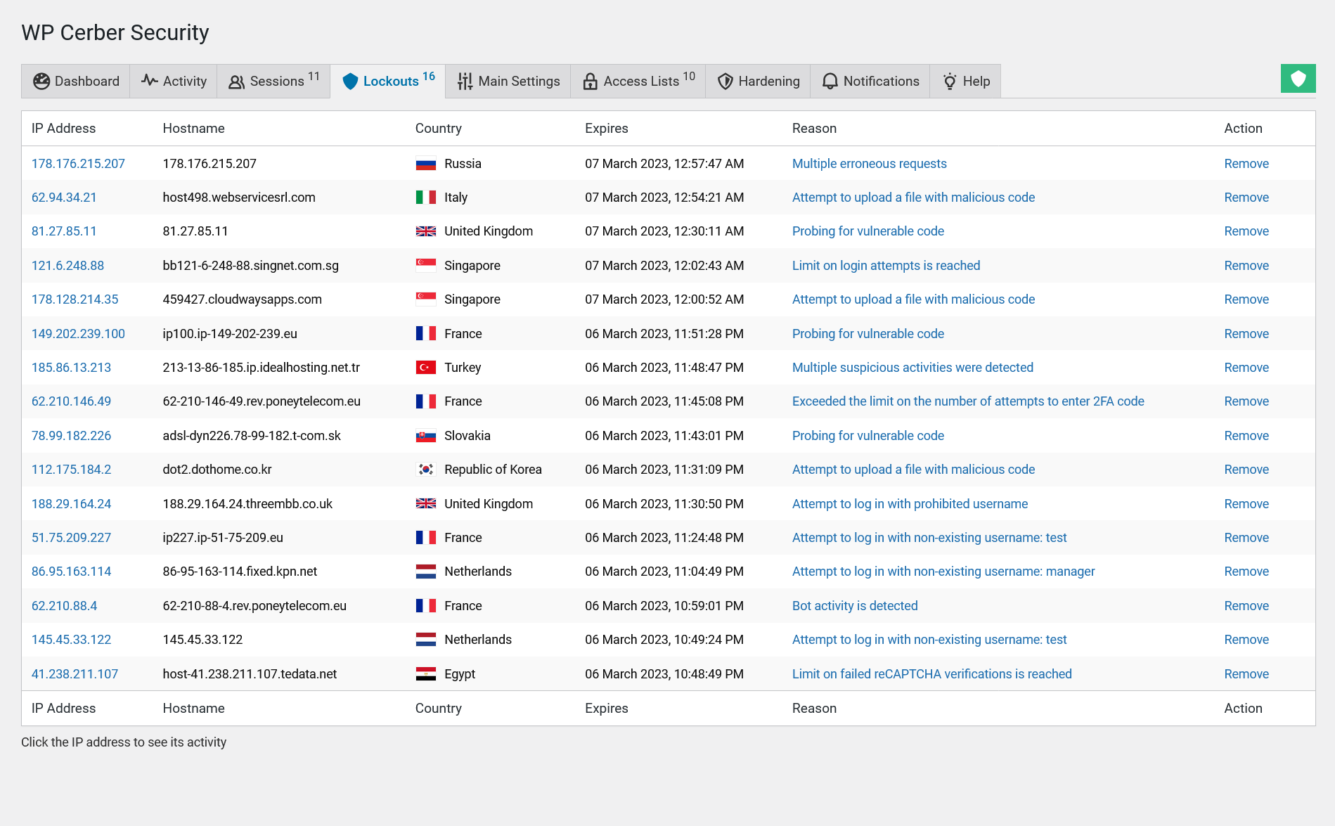Click the Sessions users icon
This screenshot has height=826, width=1335.
[236, 81]
